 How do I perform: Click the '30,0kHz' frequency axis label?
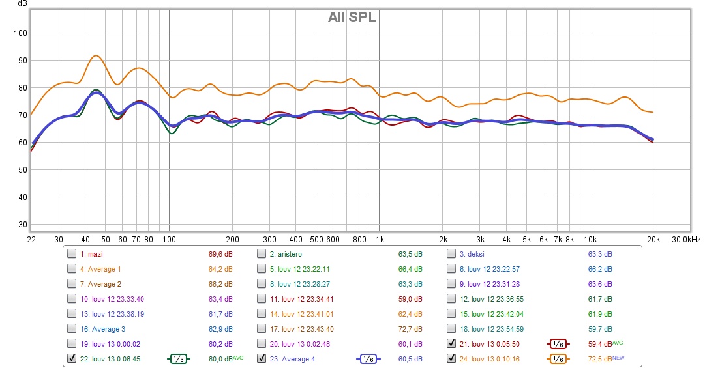pyautogui.click(x=686, y=240)
